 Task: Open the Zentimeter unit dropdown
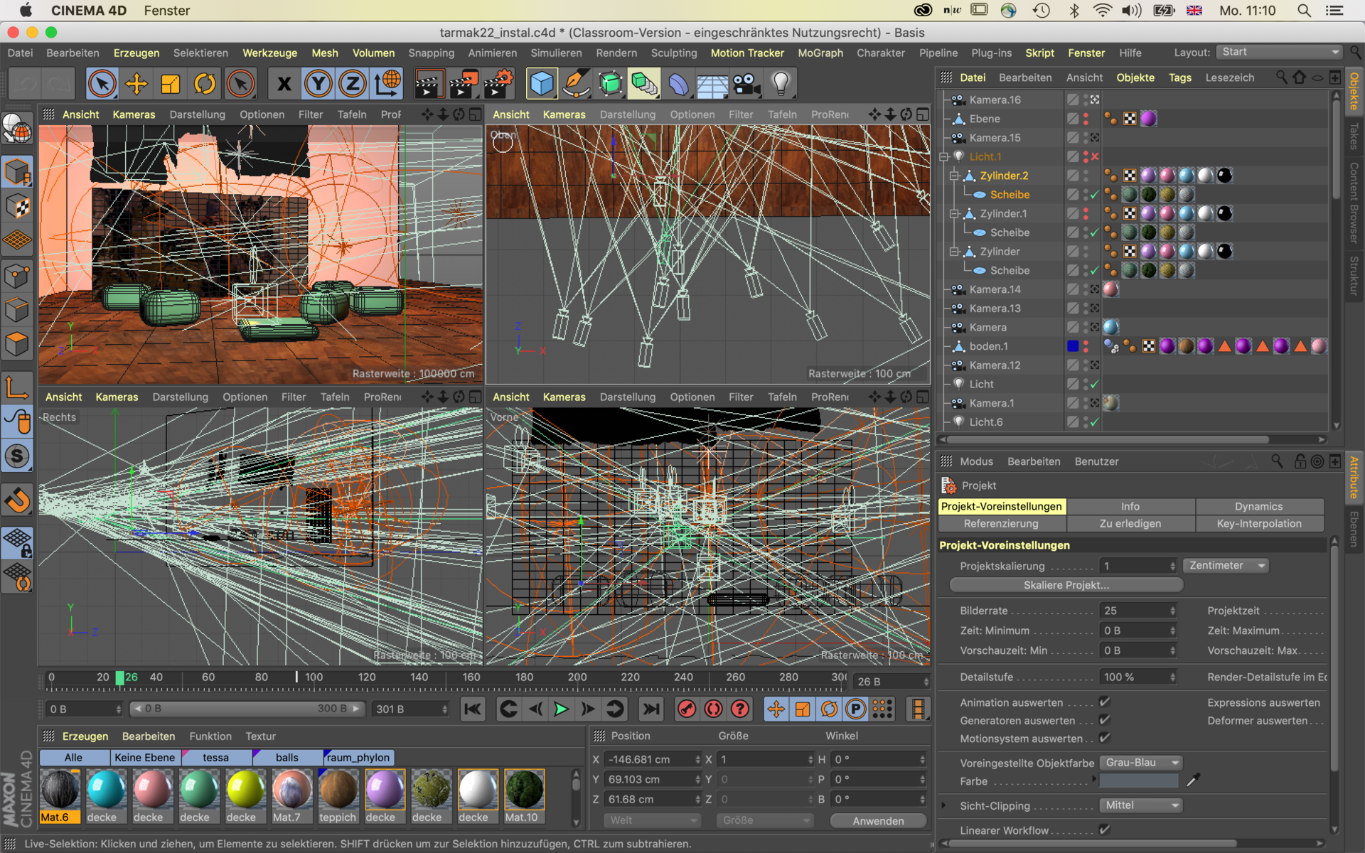tap(1226, 565)
